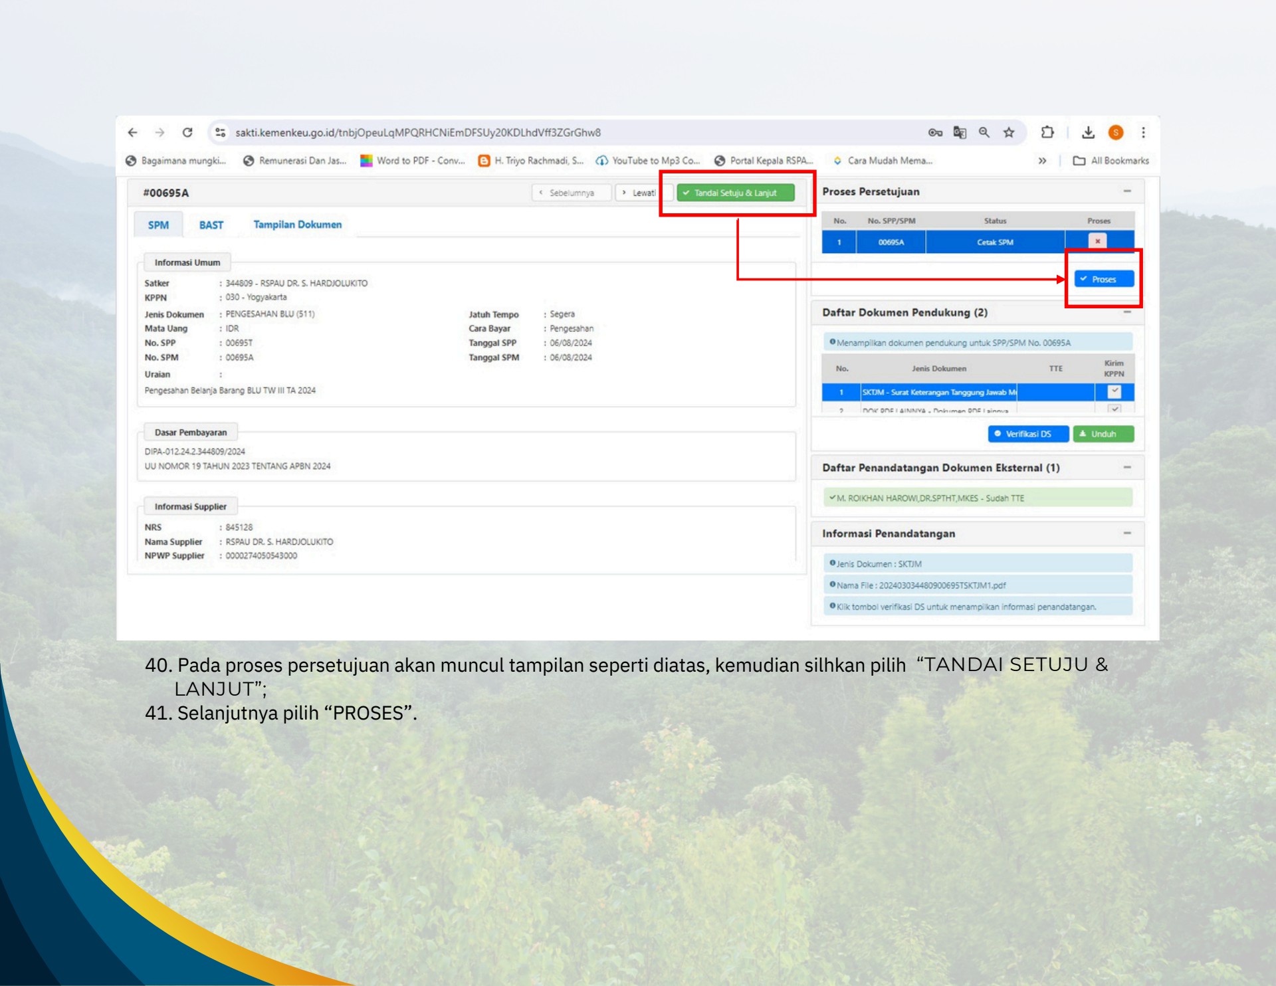
Task: Click the Google Translate icon
Action: (x=959, y=132)
